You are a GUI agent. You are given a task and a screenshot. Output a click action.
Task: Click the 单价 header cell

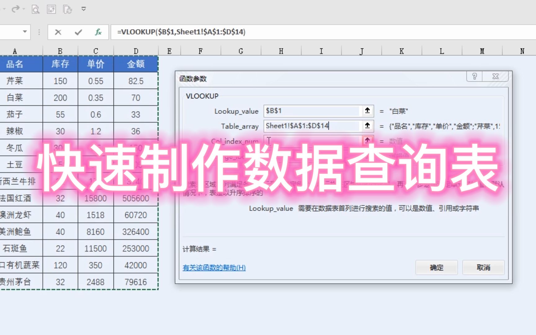(96, 64)
